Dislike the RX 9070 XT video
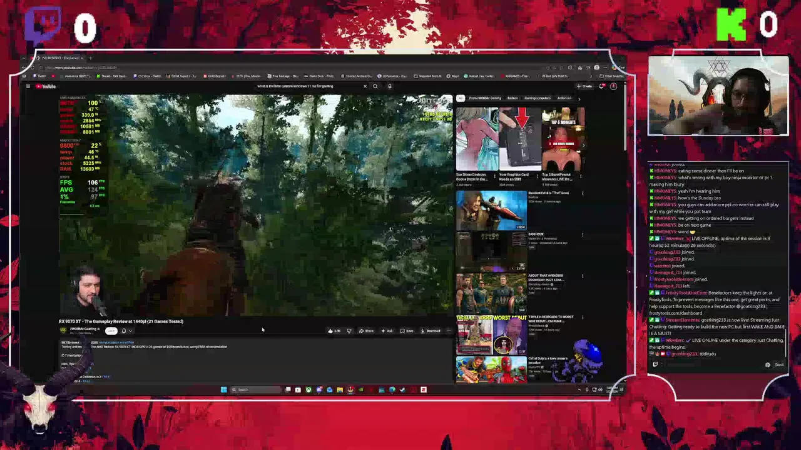This screenshot has height=450, width=801. pyautogui.click(x=349, y=331)
